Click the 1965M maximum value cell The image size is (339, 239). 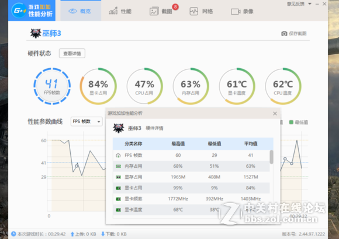point(178,177)
